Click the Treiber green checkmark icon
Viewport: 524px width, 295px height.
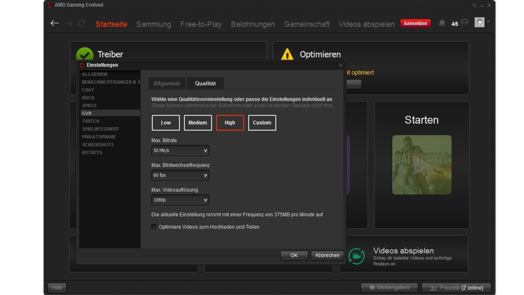pos(84,54)
